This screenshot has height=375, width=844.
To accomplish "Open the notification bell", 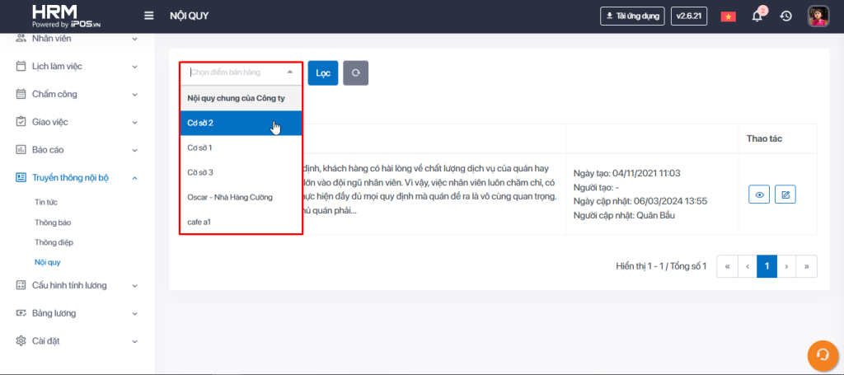I will pos(757,16).
